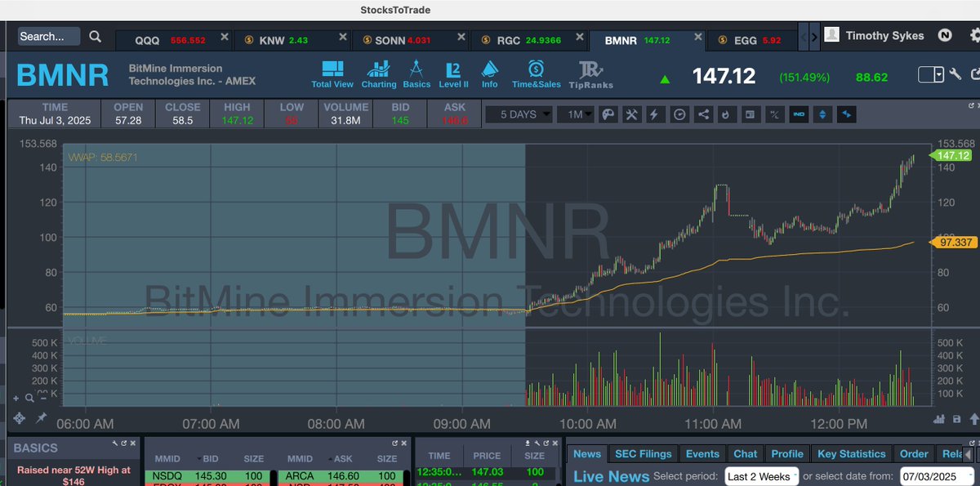Toggle percent scale in chart toolbar
This screenshot has width=980, height=486.
tap(774, 114)
